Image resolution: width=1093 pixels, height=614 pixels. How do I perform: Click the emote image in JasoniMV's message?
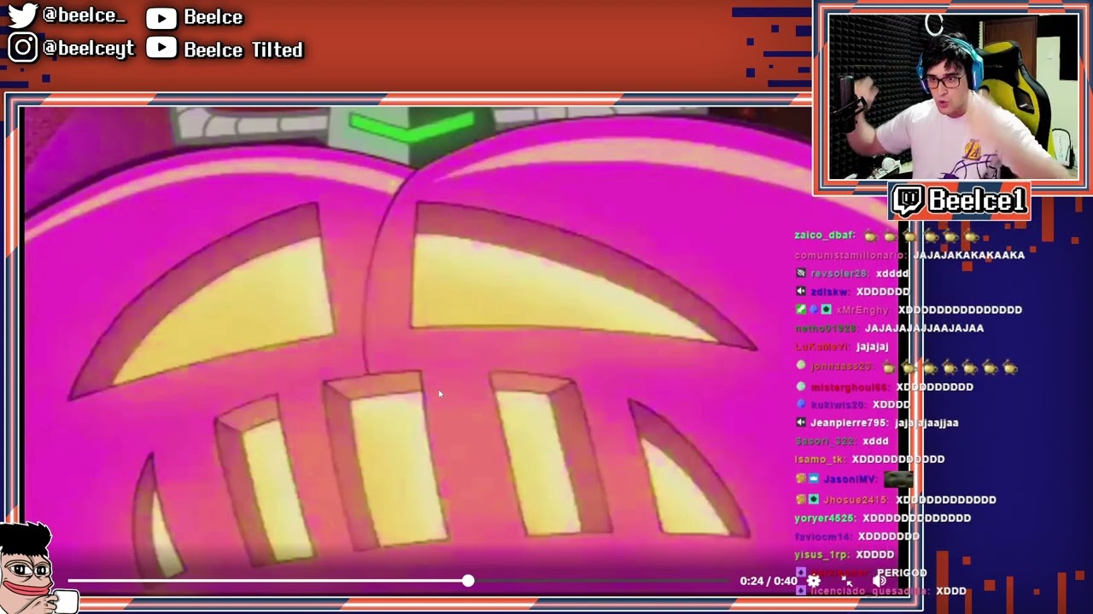coord(898,480)
